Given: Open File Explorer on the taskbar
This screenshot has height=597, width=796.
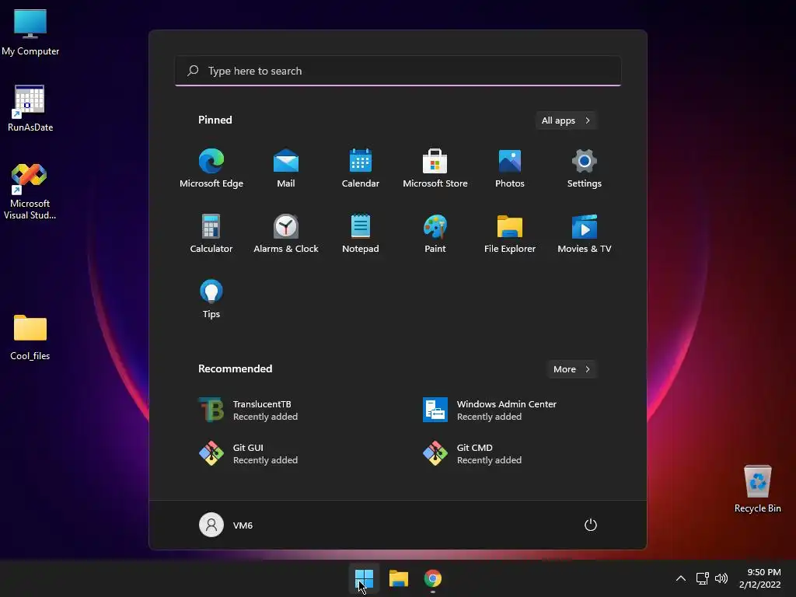Looking at the screenshot, I should (399, 578).
